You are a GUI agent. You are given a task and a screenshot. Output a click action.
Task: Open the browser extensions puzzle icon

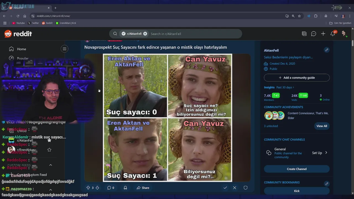click(316, 16)
